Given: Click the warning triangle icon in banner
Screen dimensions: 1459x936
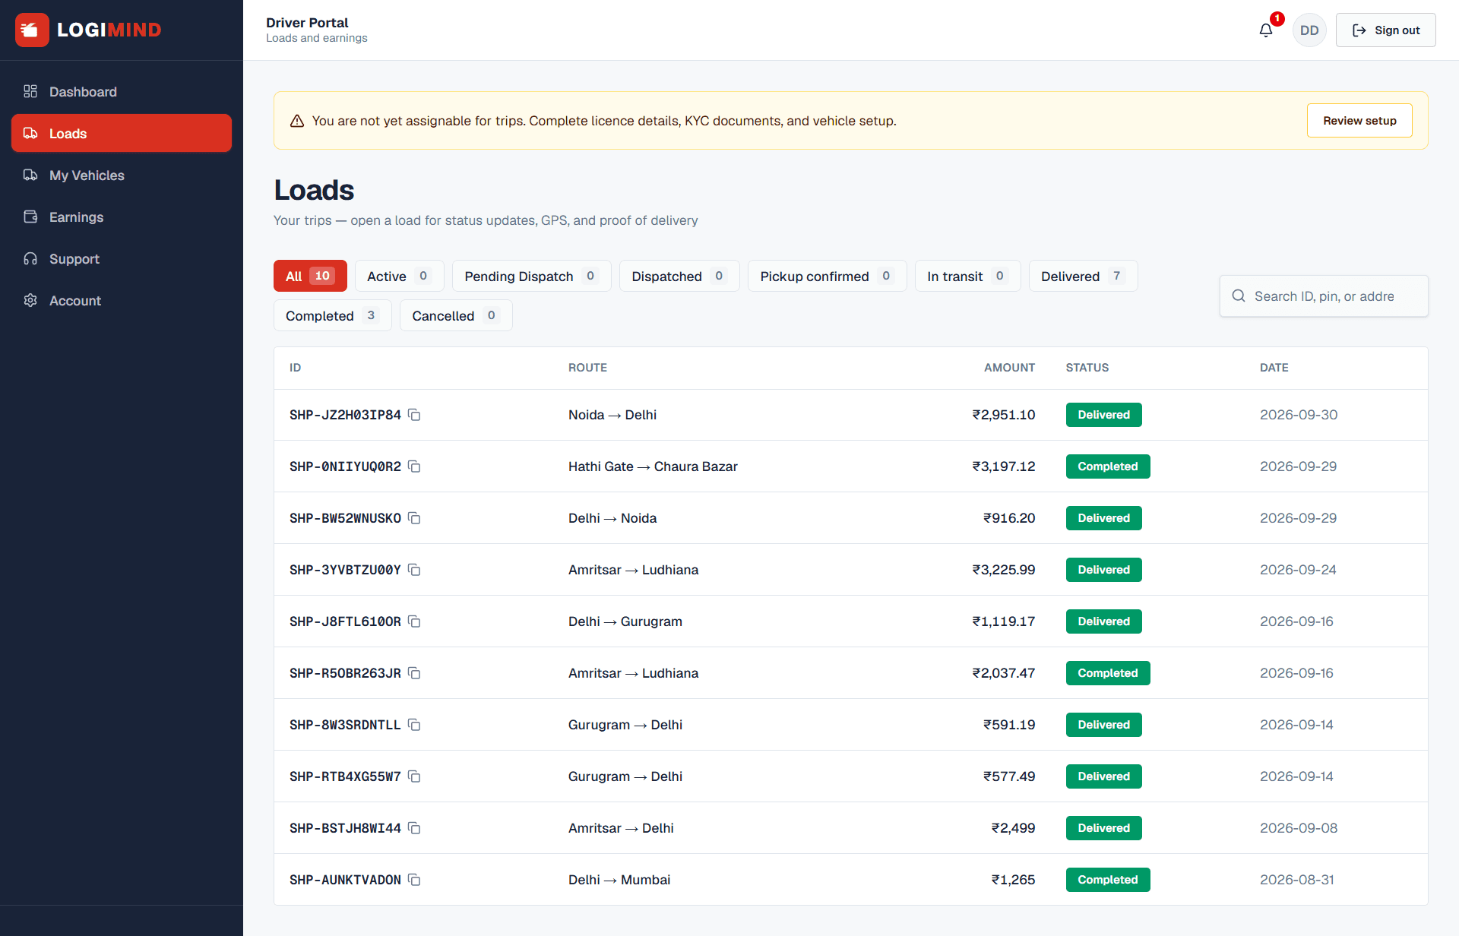Looking at the screenshot, I should [297, 121].
